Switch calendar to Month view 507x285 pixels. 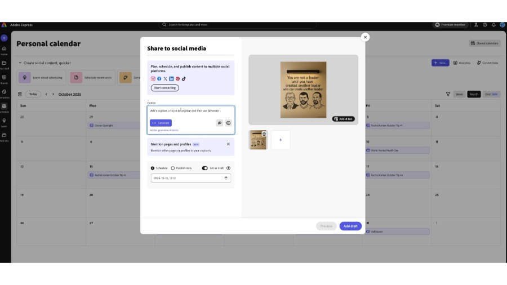[x=474, y=95]
